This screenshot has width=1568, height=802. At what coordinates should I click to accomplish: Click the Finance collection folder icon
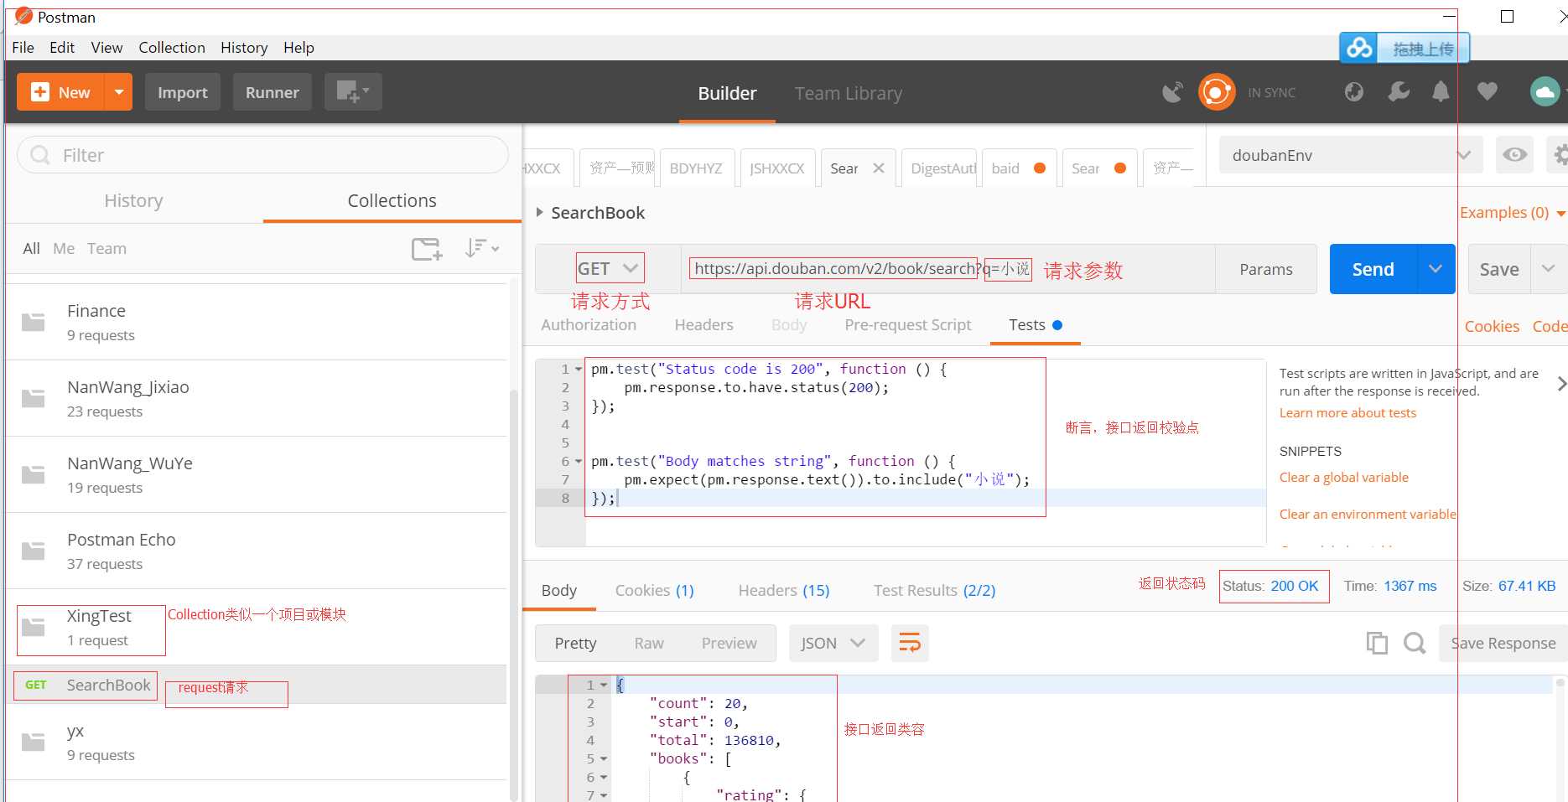(34, 322)
